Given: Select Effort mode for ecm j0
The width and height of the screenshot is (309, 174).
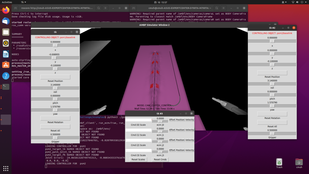Looking at the screenshot, I should 172,120.
